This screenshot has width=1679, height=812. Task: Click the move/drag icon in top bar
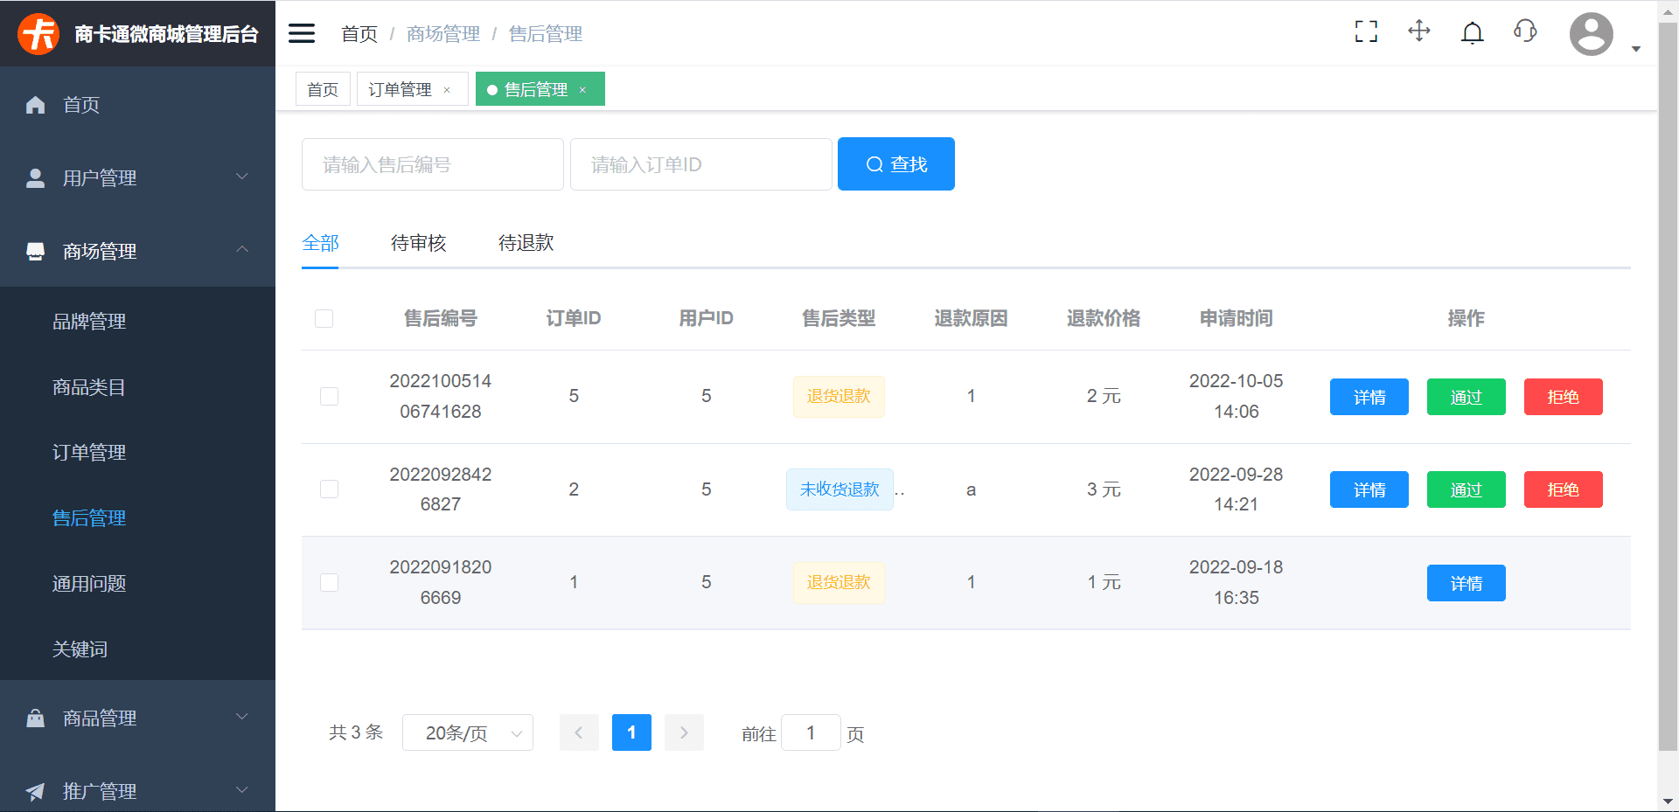click(1418, 31)
